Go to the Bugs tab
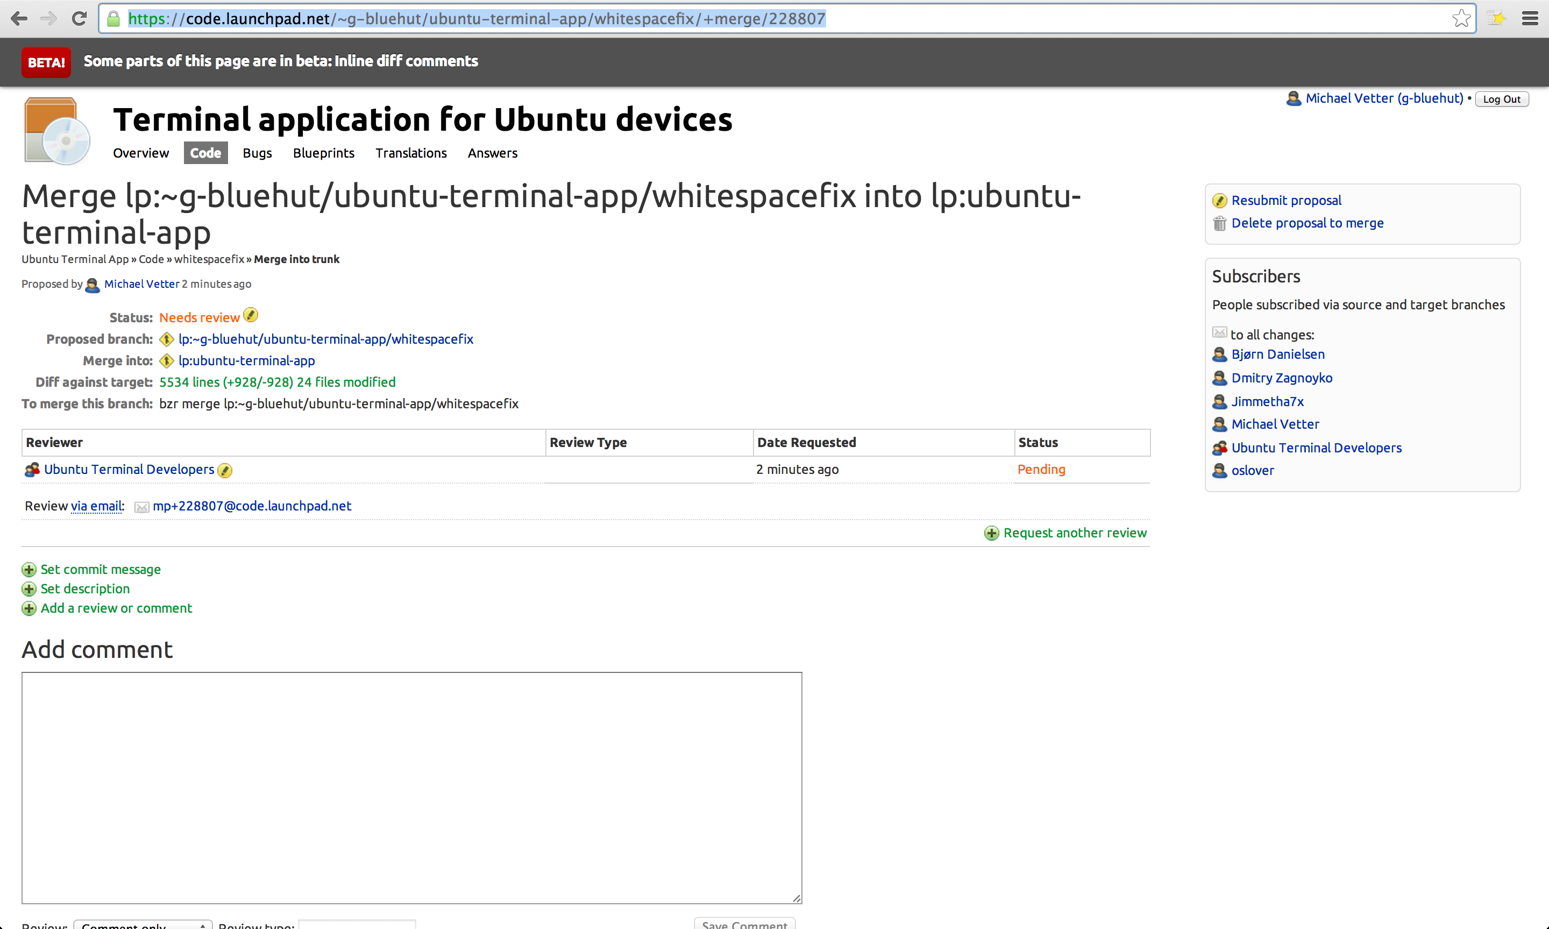This screenshot has width=1549, height=929. point(257,153)
